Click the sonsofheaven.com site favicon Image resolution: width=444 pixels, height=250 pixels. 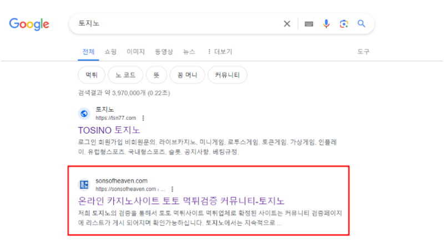(x=84, y=185)
